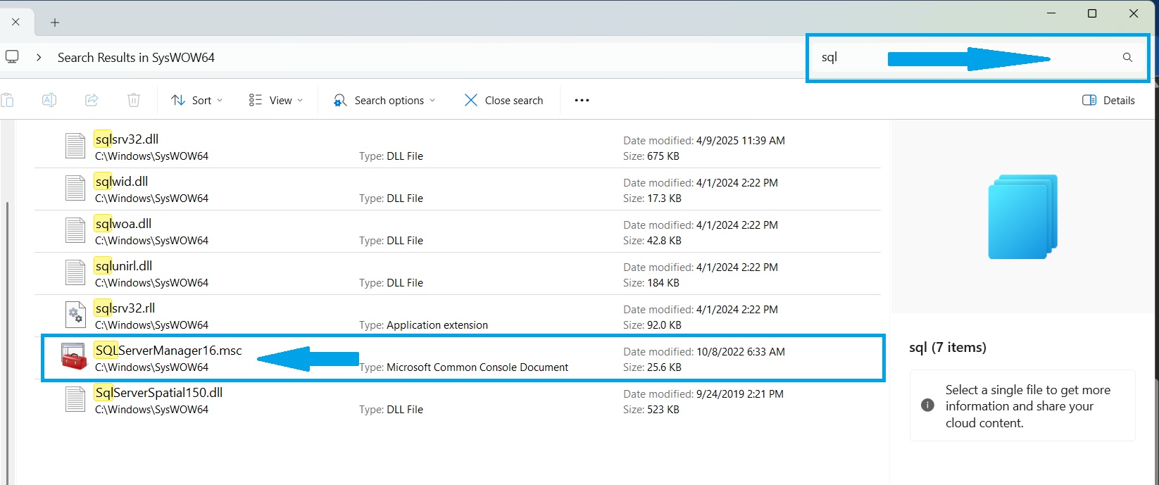Select the sqlsrv32.rll file name

point(125,308)
